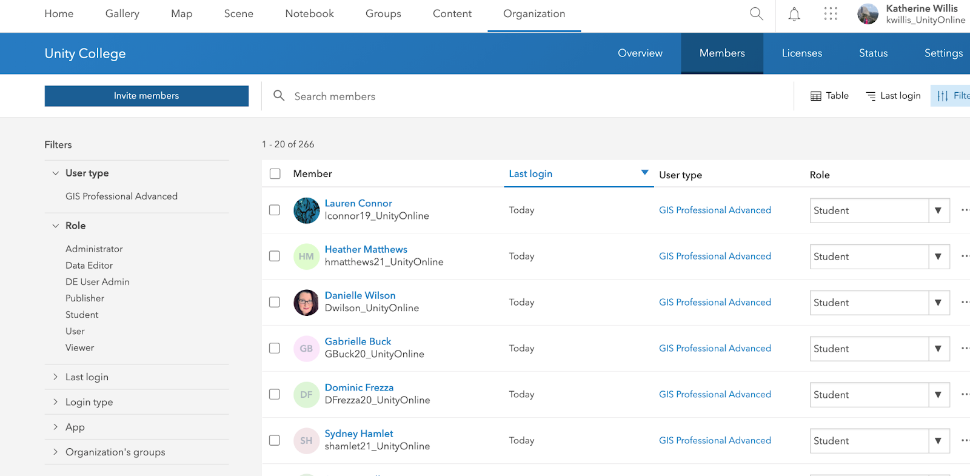Click the search members magnifier icon
Image resolution: width=970 pixels, height=476 pixels.
click(279, 95)
